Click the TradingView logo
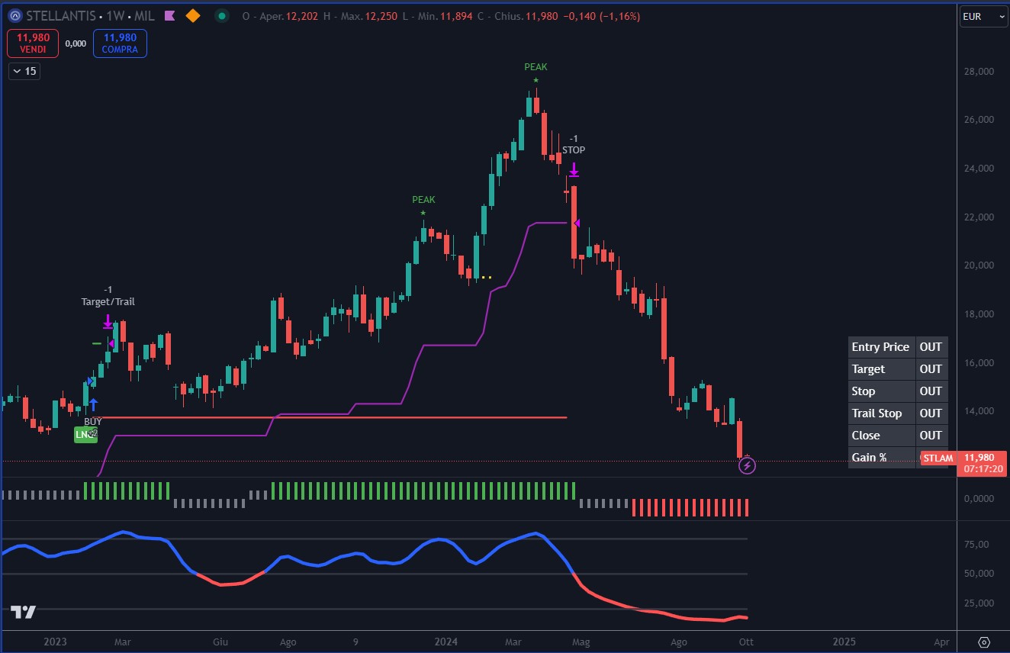The height and width of the screenshot is (653, 1010). (23, 612)
